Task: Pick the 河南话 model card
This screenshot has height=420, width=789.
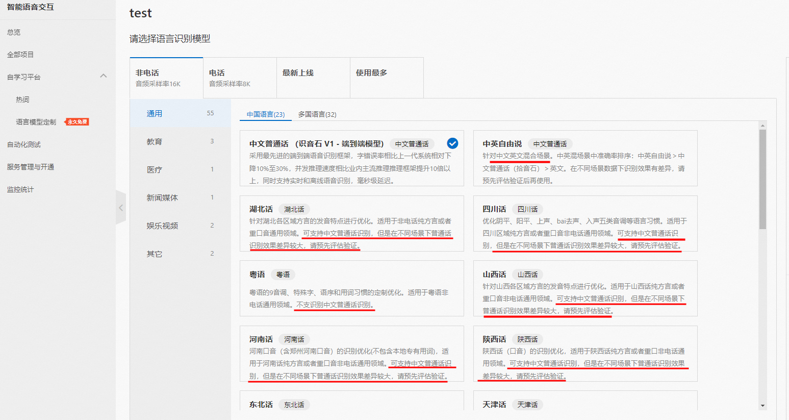Action: tap(352, 354)
